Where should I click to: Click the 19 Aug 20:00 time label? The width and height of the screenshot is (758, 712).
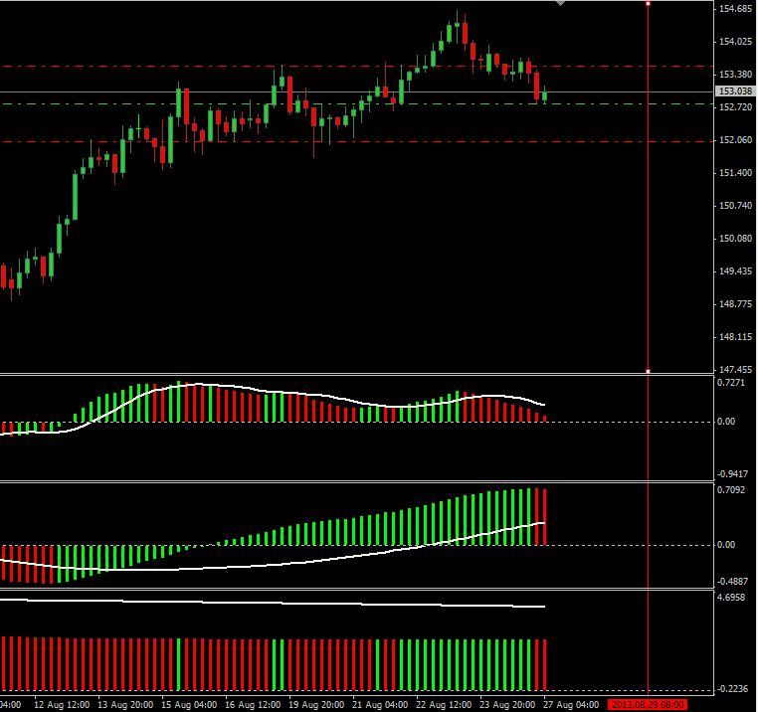pos(316,705)
